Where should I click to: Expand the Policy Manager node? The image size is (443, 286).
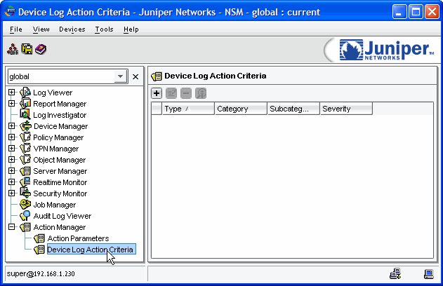11,137
